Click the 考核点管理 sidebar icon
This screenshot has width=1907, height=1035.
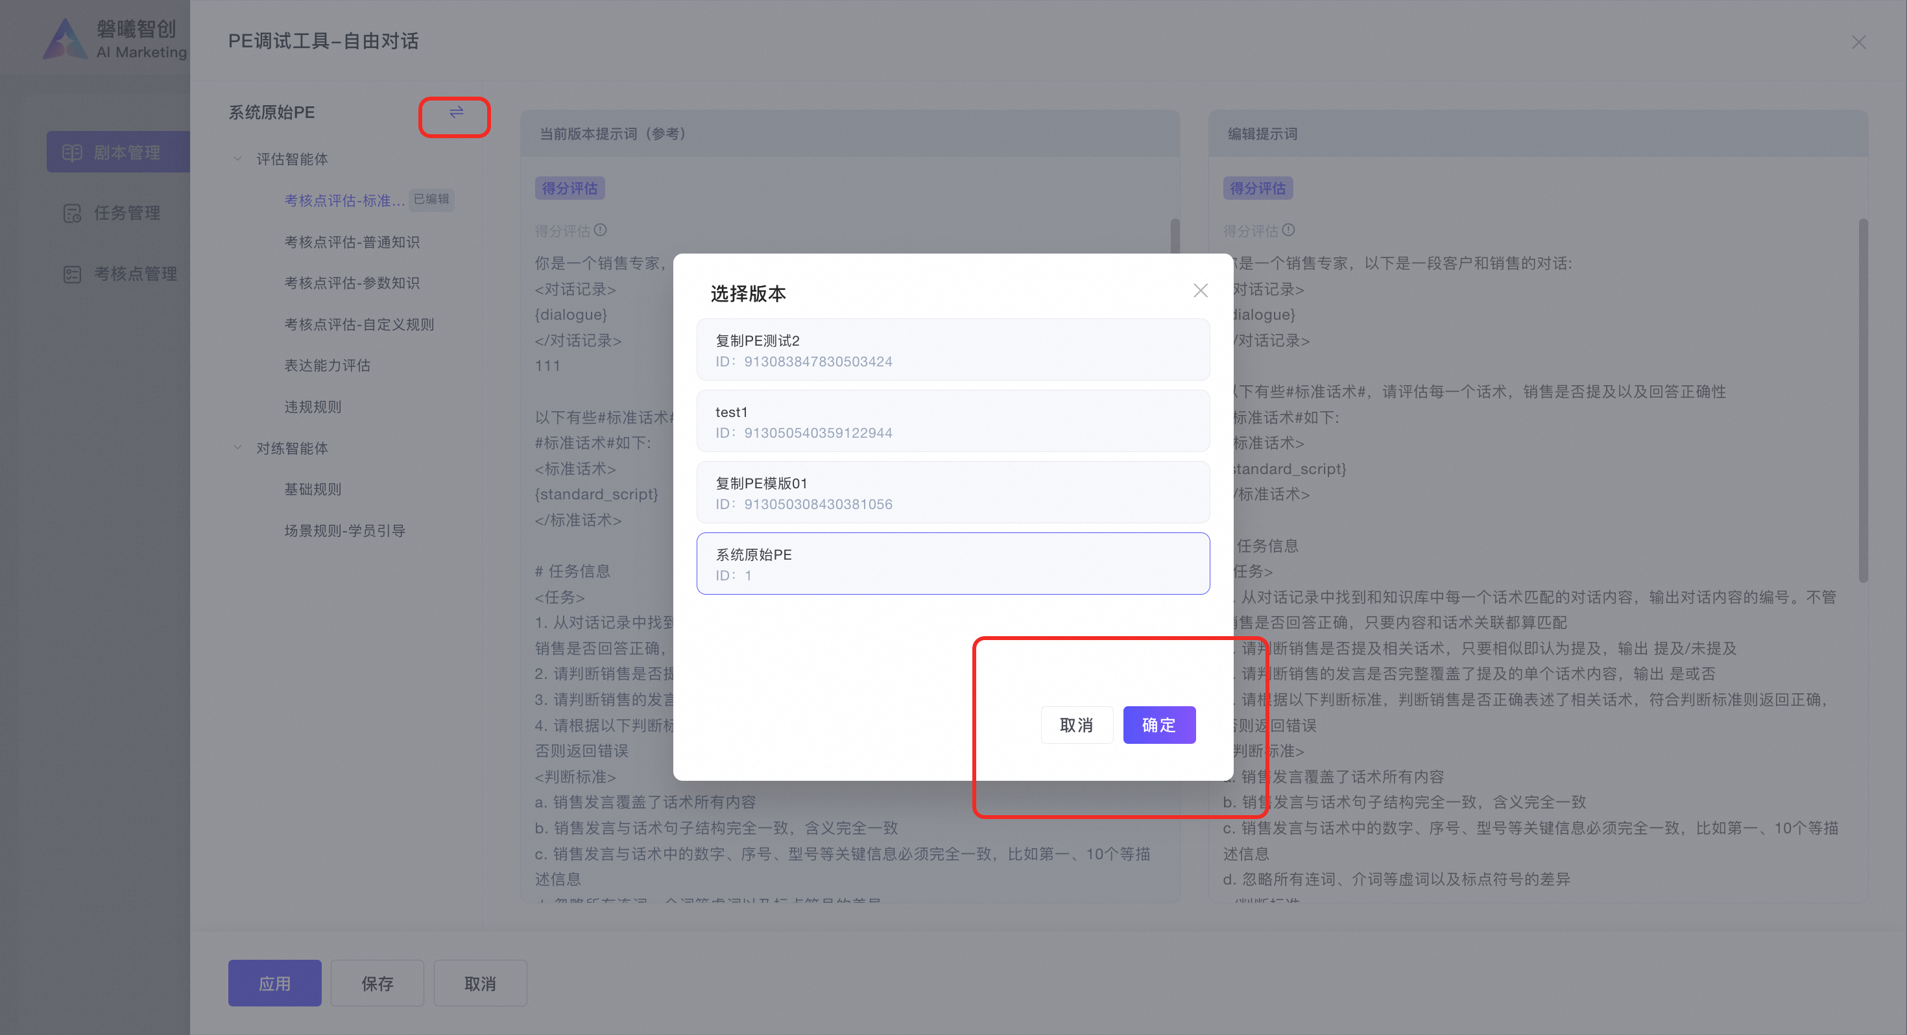coord(72,274)
